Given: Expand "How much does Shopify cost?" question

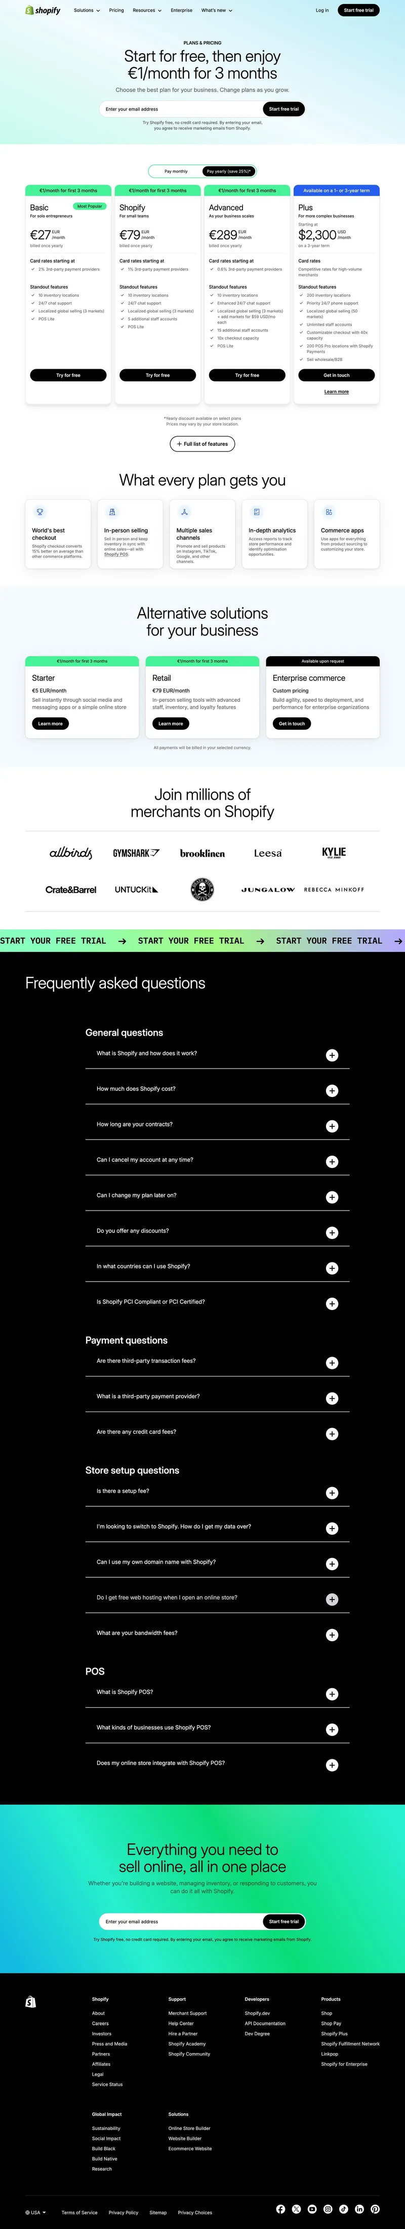Looking at the screenshot, I should click(x=332, y=1091).
